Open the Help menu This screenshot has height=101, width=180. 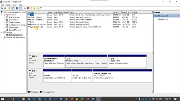coord(20,5)
